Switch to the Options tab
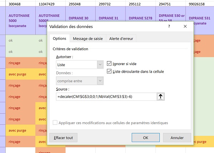Image resolution: width=214 pixels, height=153 pixels. [x=60, y=39]
